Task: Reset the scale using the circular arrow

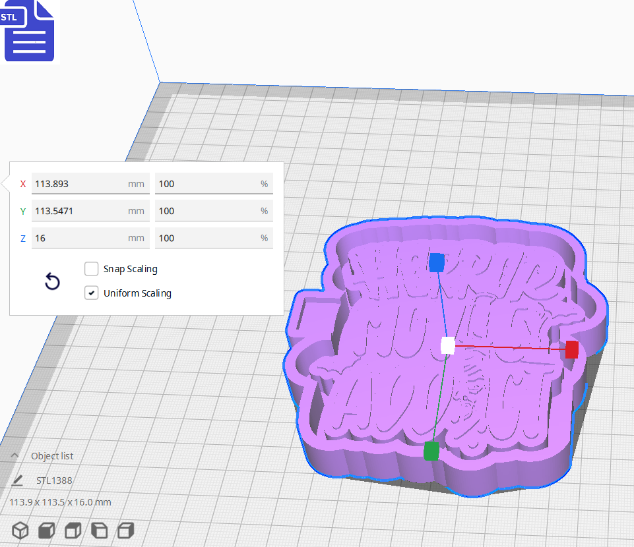Action: (52, 281)
